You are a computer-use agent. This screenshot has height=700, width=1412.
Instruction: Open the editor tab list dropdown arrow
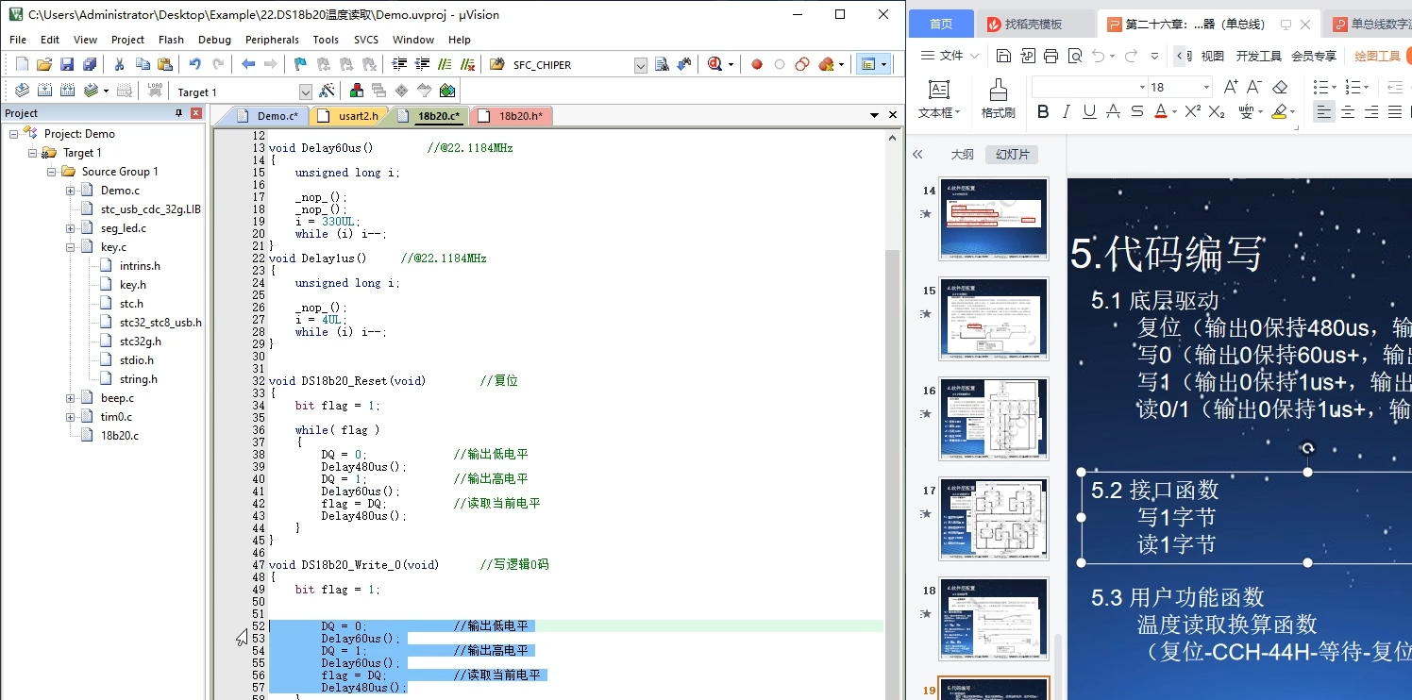tap(874, 115)
